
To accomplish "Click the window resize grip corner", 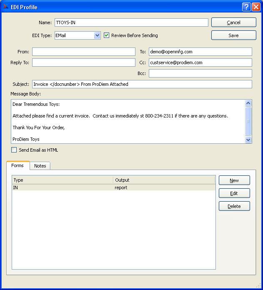I will [258, 286].
